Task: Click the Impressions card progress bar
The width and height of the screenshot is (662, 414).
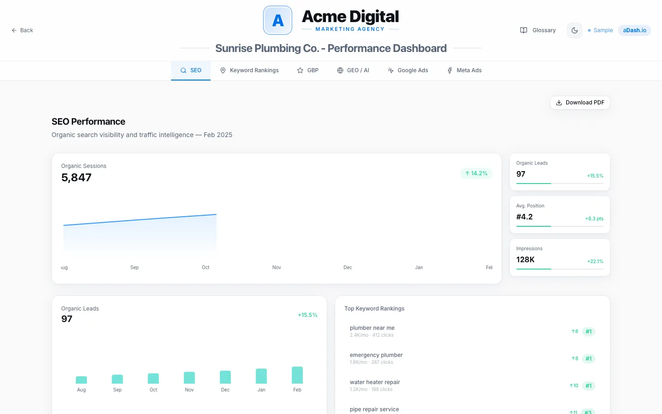Action: click(x=560, y=269)
